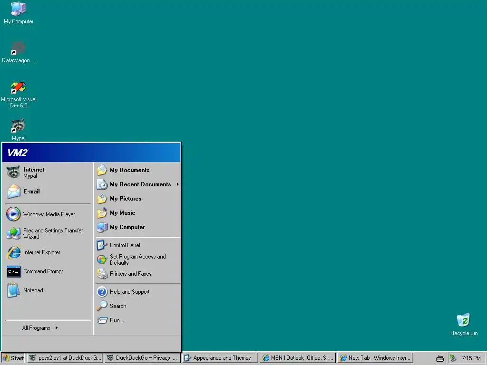Launch Windows Media Player from Start menu
Screen dimensions: 487x365
tap(48, 214)
